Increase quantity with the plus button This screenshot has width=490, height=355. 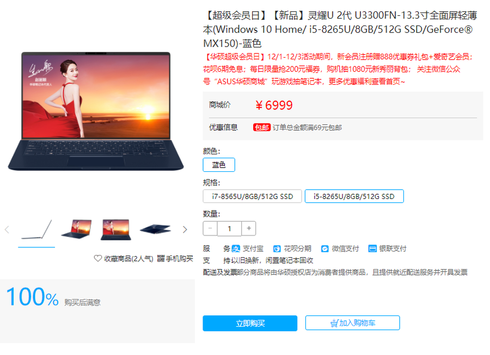(x=249, y=228)
